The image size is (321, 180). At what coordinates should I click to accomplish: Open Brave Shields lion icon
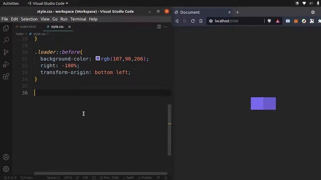tap(269, 21)
